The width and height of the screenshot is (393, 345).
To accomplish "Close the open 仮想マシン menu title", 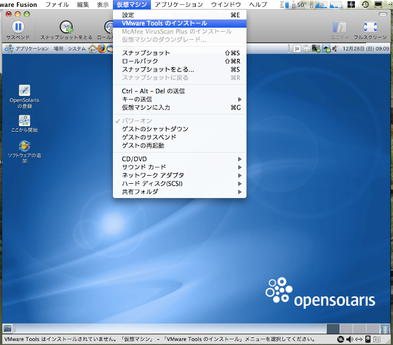I will click(x=132, y=5).
